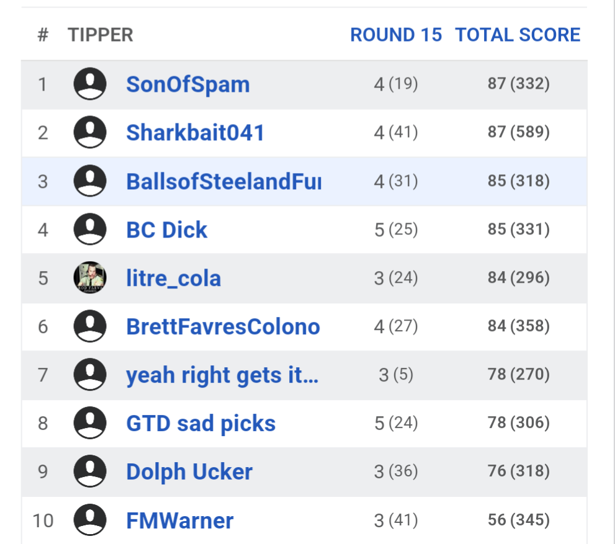Click the TIPPER column header
This screenshot has width=615, height=544.
(101, 35)
